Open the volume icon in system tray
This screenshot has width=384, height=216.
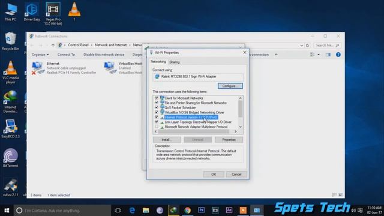point(353,211)
